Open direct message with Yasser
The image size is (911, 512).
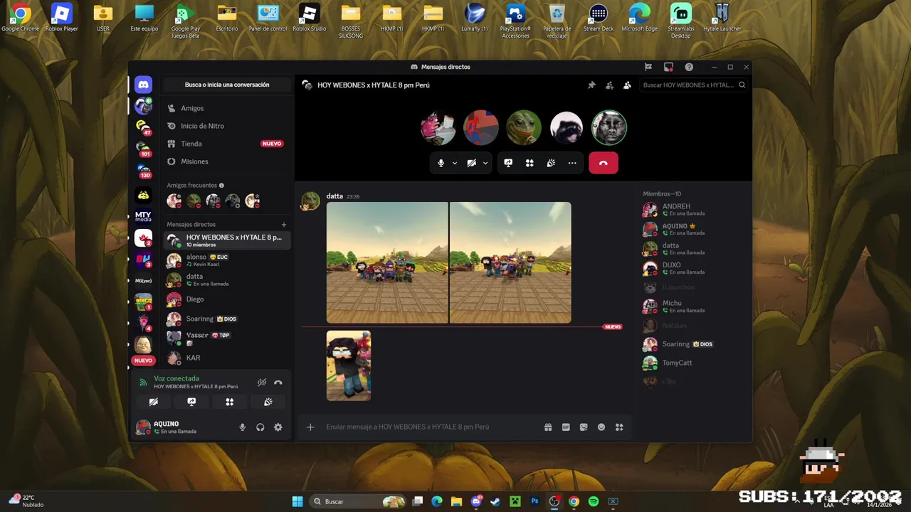tap(226, 338)
